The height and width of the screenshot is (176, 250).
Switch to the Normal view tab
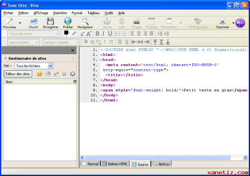(90, 164)
